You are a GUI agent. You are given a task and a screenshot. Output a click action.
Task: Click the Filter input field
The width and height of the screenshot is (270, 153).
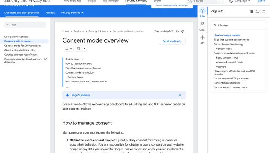(x=25, y=25)
